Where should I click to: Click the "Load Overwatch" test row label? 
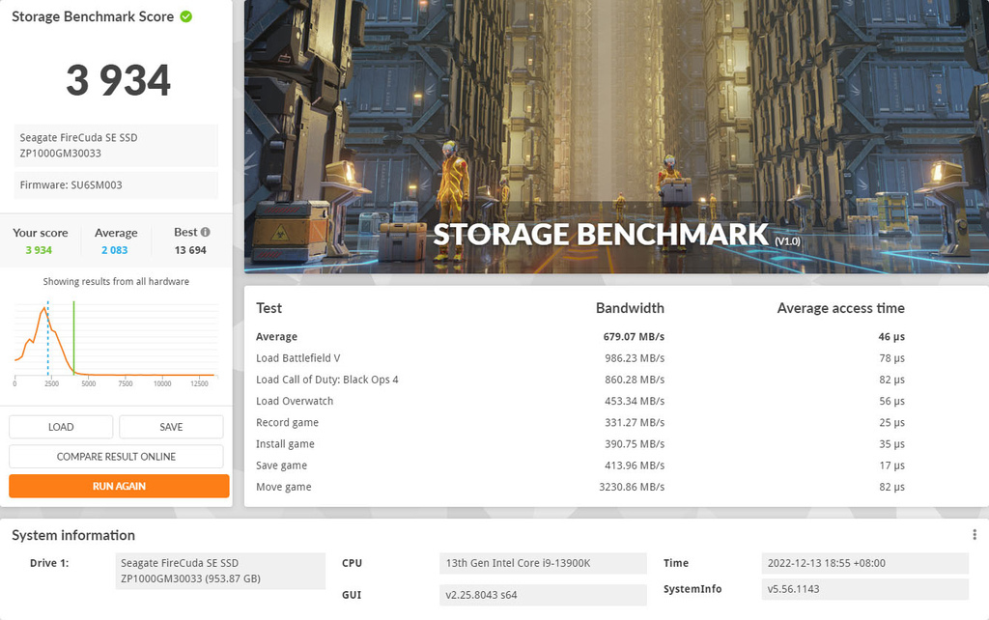[x=295, y=401]
